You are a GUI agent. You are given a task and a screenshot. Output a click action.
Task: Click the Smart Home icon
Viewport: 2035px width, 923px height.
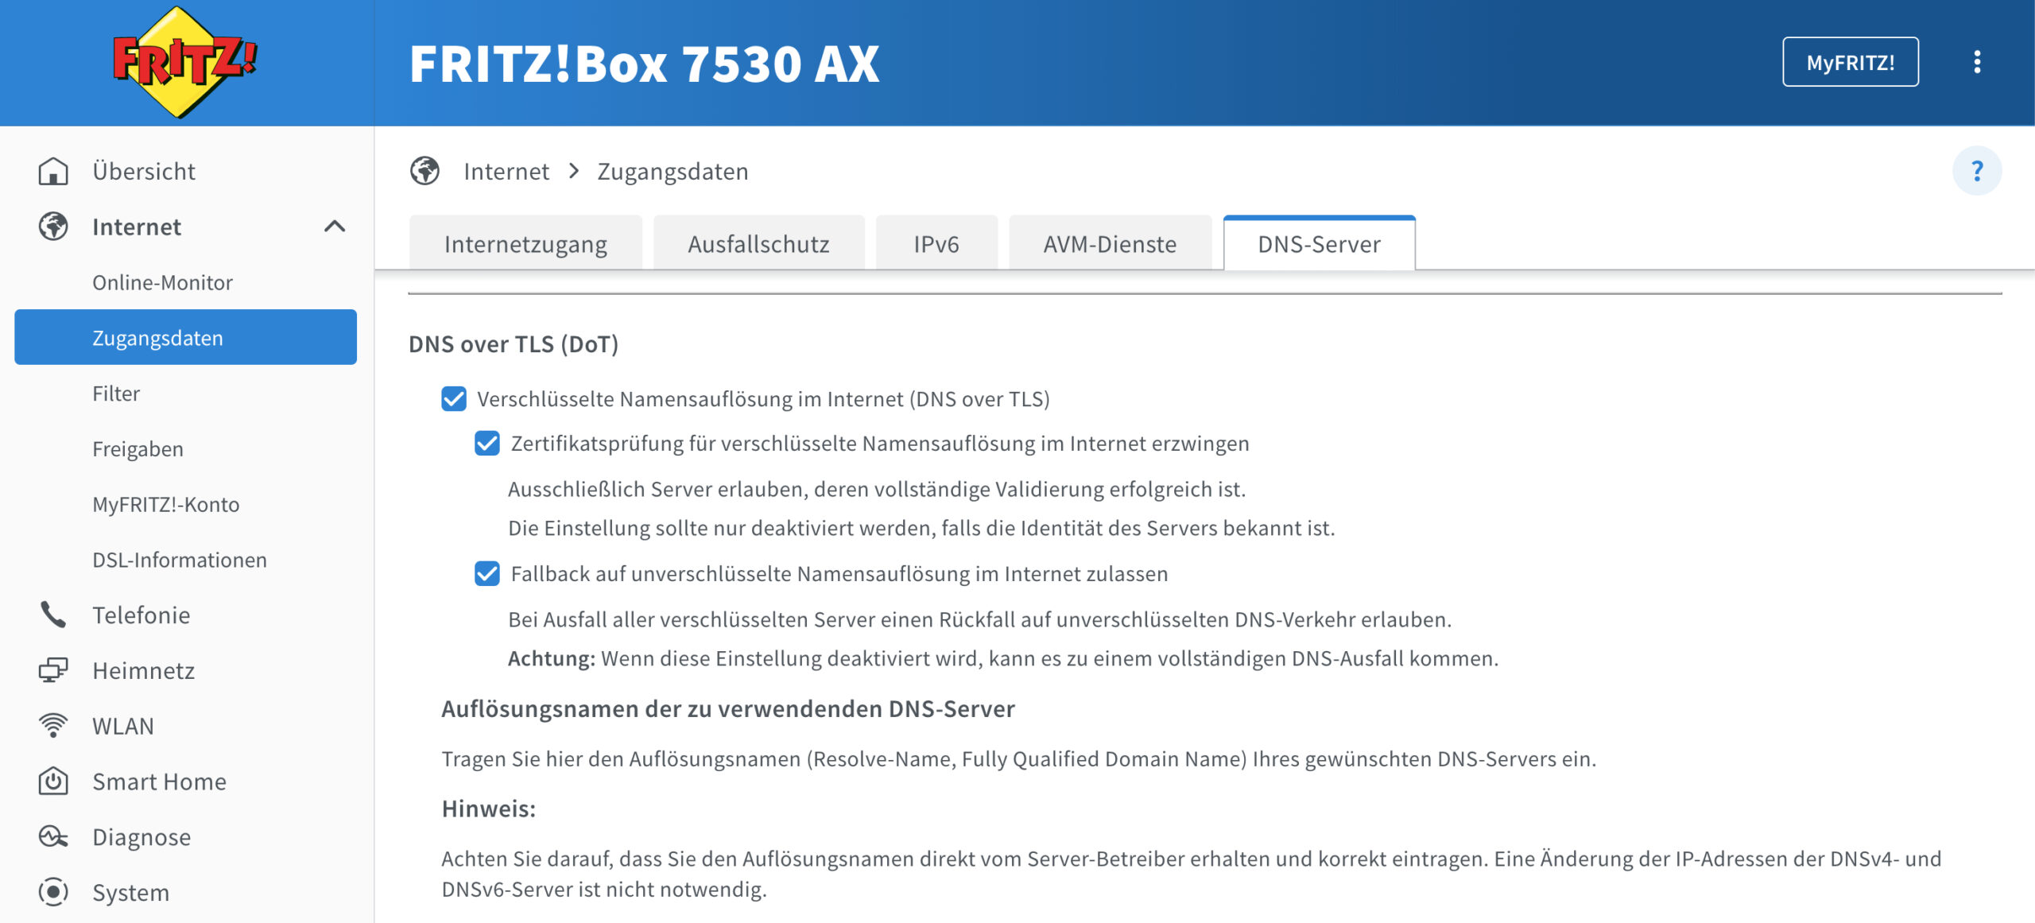pyautogui.click(x=53, y=781)
